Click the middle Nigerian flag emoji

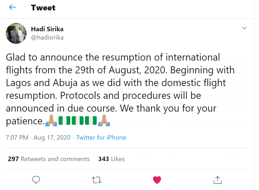(x=78, y=121)
